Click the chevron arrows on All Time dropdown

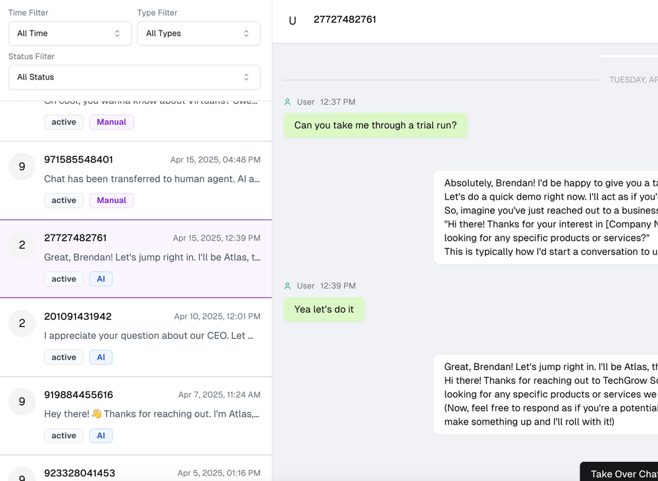[x=118, y=34]
